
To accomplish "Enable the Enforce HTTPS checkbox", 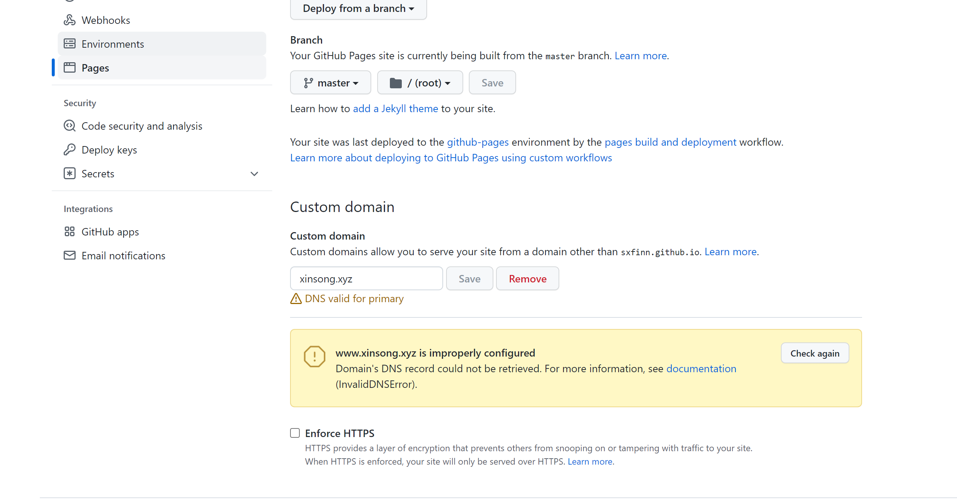I will (295, 433).
